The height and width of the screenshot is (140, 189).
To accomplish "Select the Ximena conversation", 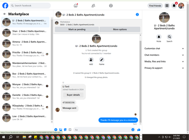I will (25, 43).
